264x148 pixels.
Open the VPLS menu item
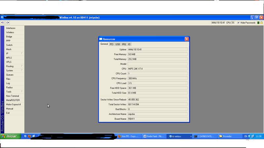point(9,62)
